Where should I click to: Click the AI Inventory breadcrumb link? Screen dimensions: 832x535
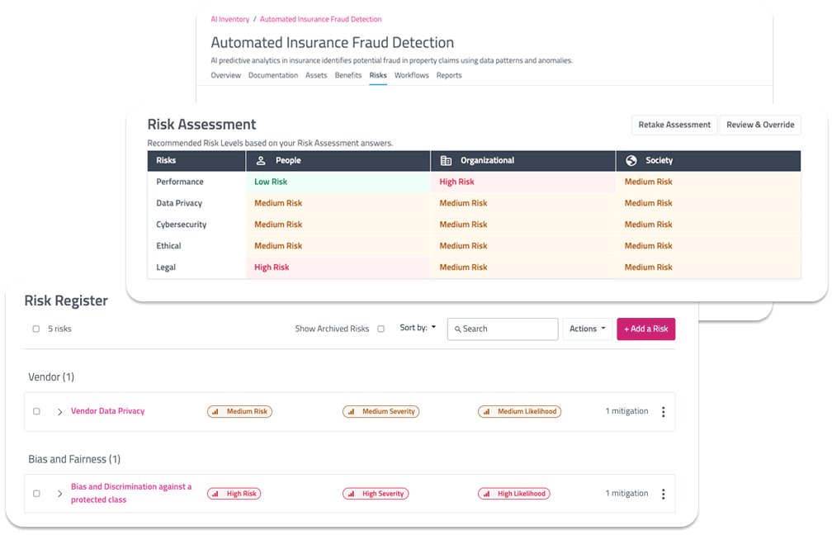(x=229, y=19)
